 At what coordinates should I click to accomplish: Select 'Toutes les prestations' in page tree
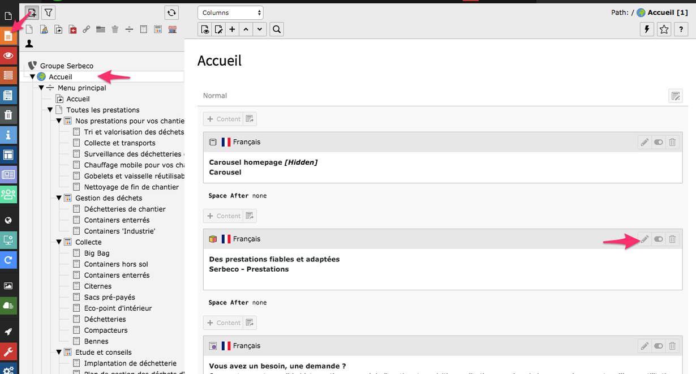tap(102, 110)
